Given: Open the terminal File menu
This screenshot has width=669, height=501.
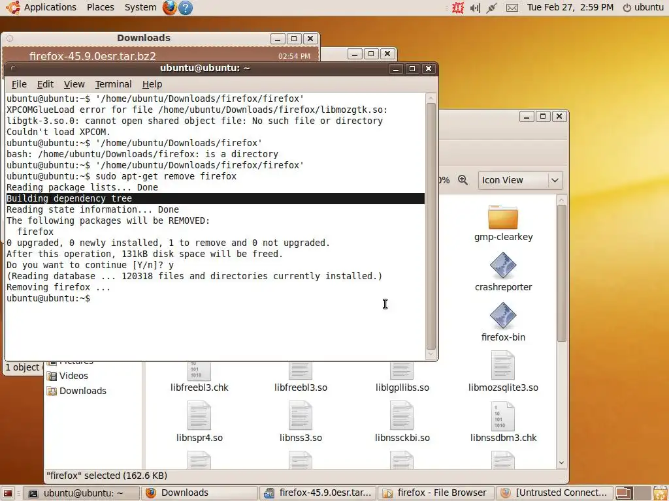Looking at the screenshot, I should 19,84.
